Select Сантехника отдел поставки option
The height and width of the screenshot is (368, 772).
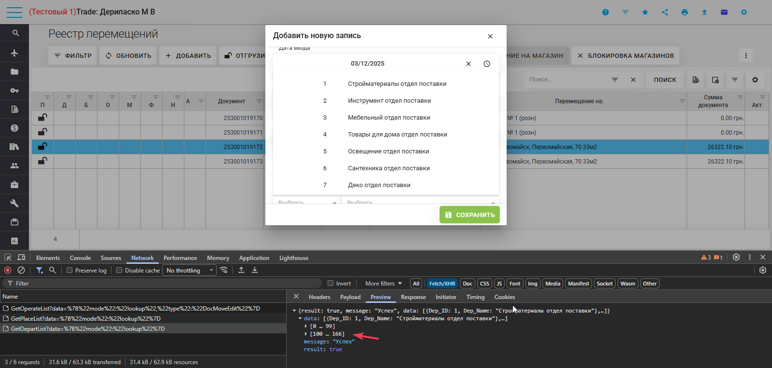[386, 168]
